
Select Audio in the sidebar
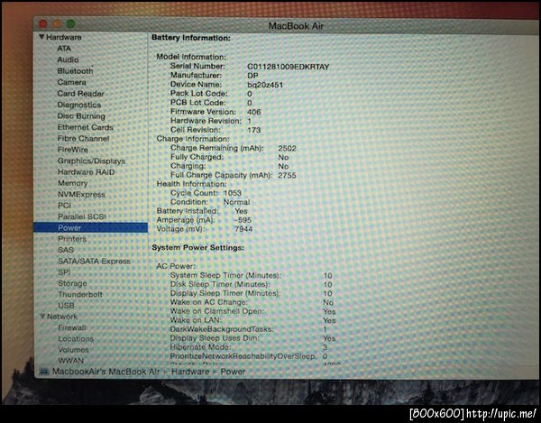tap(68, 60)
